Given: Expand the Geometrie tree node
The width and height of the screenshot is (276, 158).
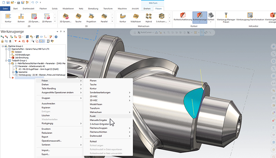Looking at the screenshot, I should (13, 72).
